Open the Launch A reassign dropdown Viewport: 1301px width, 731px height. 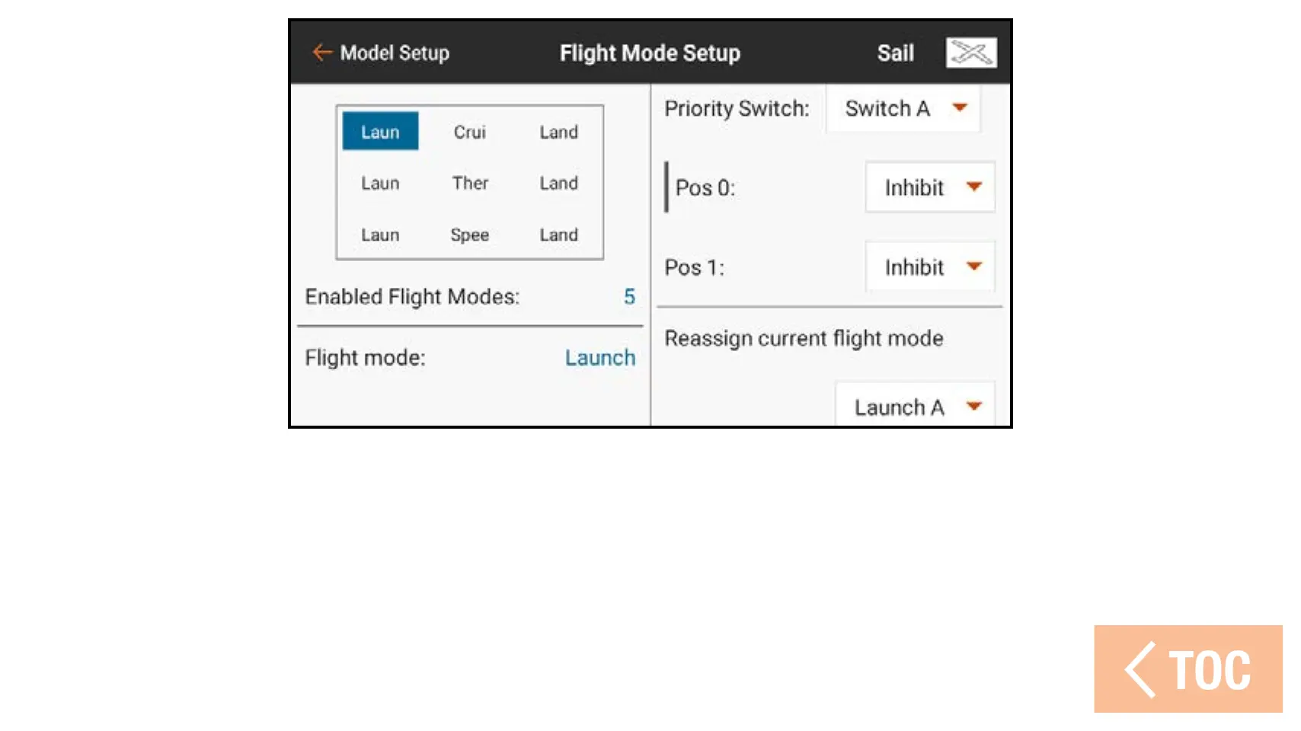tap(973, 407)
